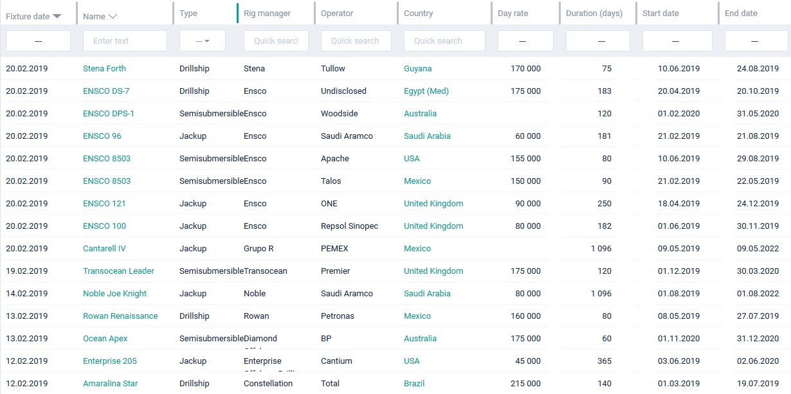Viewport: 791px width, 394px height.
Task: Click the Egypt (Med) country link
Action: (x=426, y=91)
